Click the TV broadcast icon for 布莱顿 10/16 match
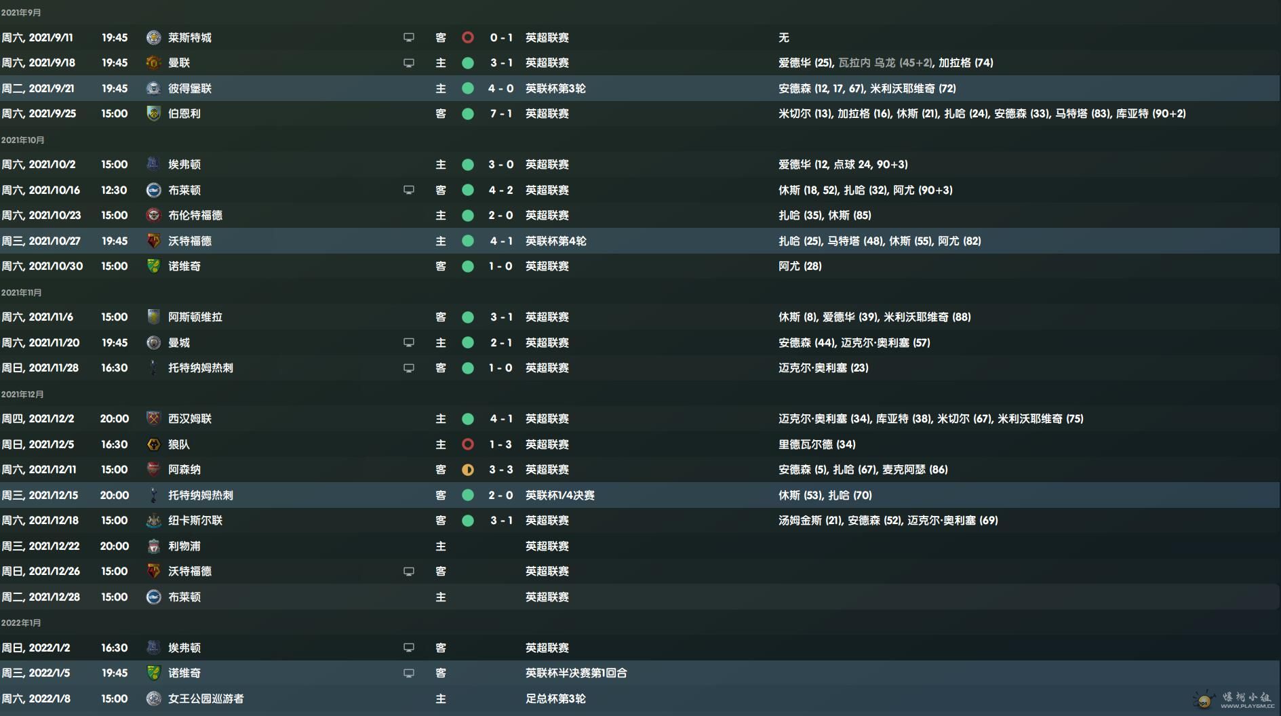Viewport: 1281px width, 716px height. (408, 190)
